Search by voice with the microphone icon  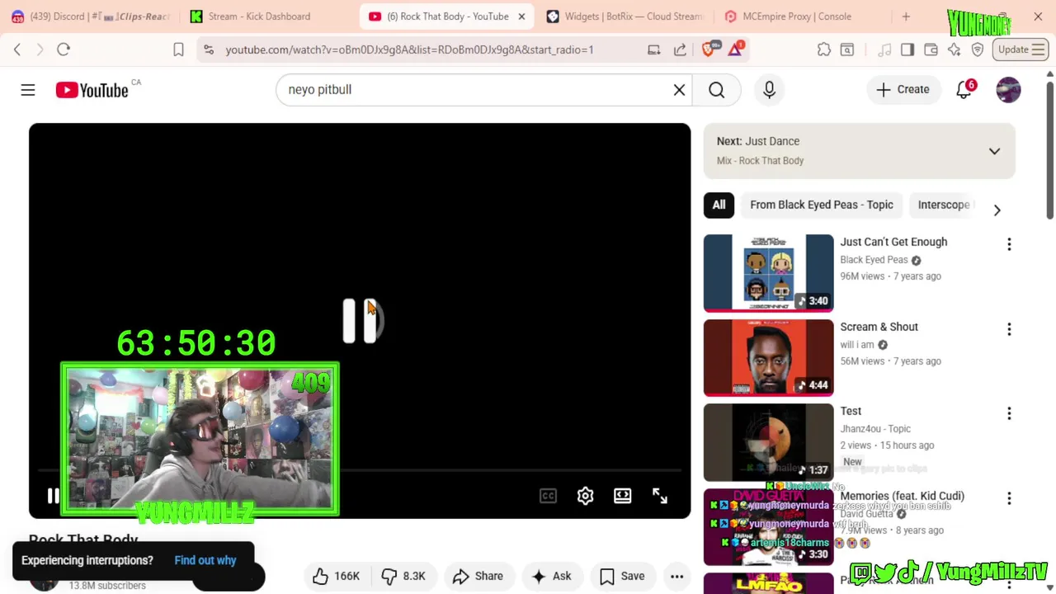pyautogui.click(x=769, y=89)
